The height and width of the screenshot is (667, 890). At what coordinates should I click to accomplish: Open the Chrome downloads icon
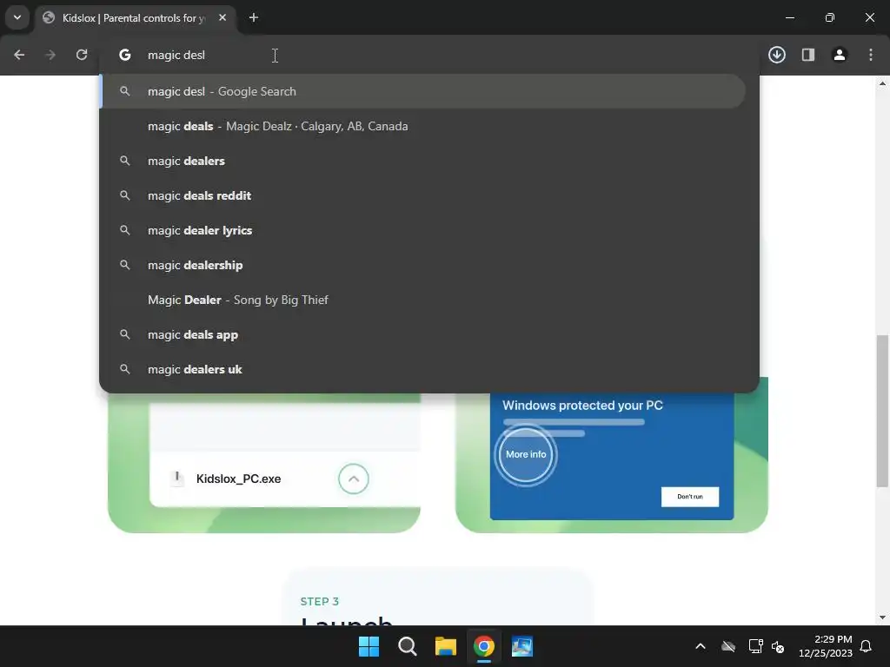click(x=777, y=55)
